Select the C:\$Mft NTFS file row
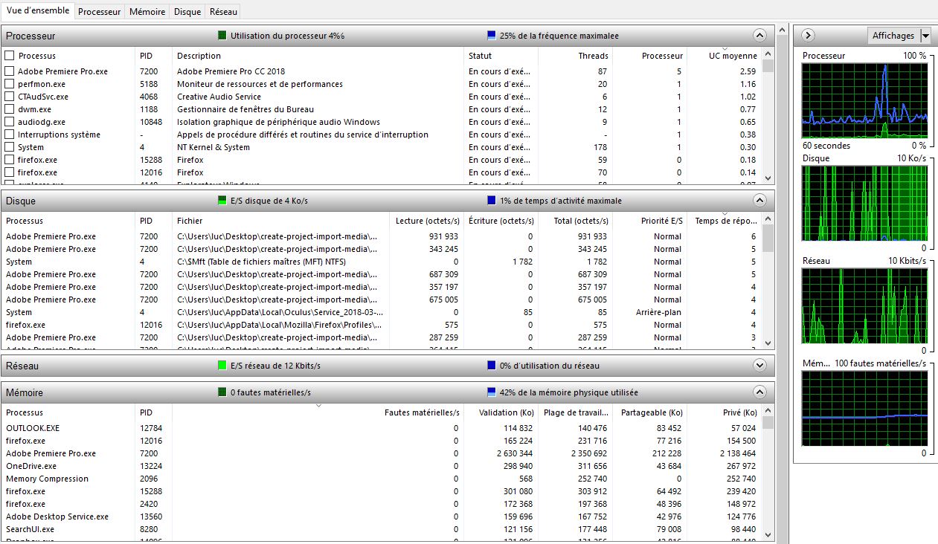The height and width of the screenshot is (544, 938). tap(382, 262)
